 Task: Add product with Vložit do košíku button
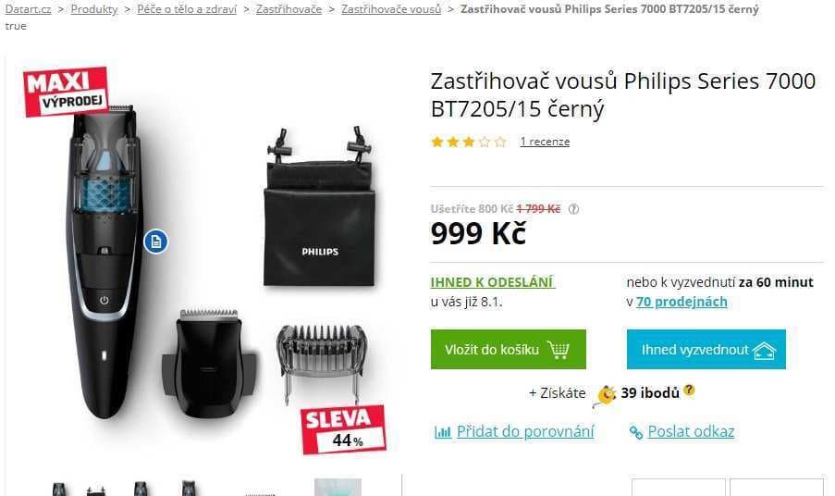(x=508, y=350)
